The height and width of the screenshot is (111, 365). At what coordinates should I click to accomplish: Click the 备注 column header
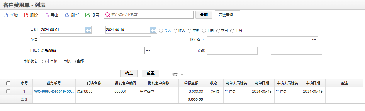coord(344,83)
